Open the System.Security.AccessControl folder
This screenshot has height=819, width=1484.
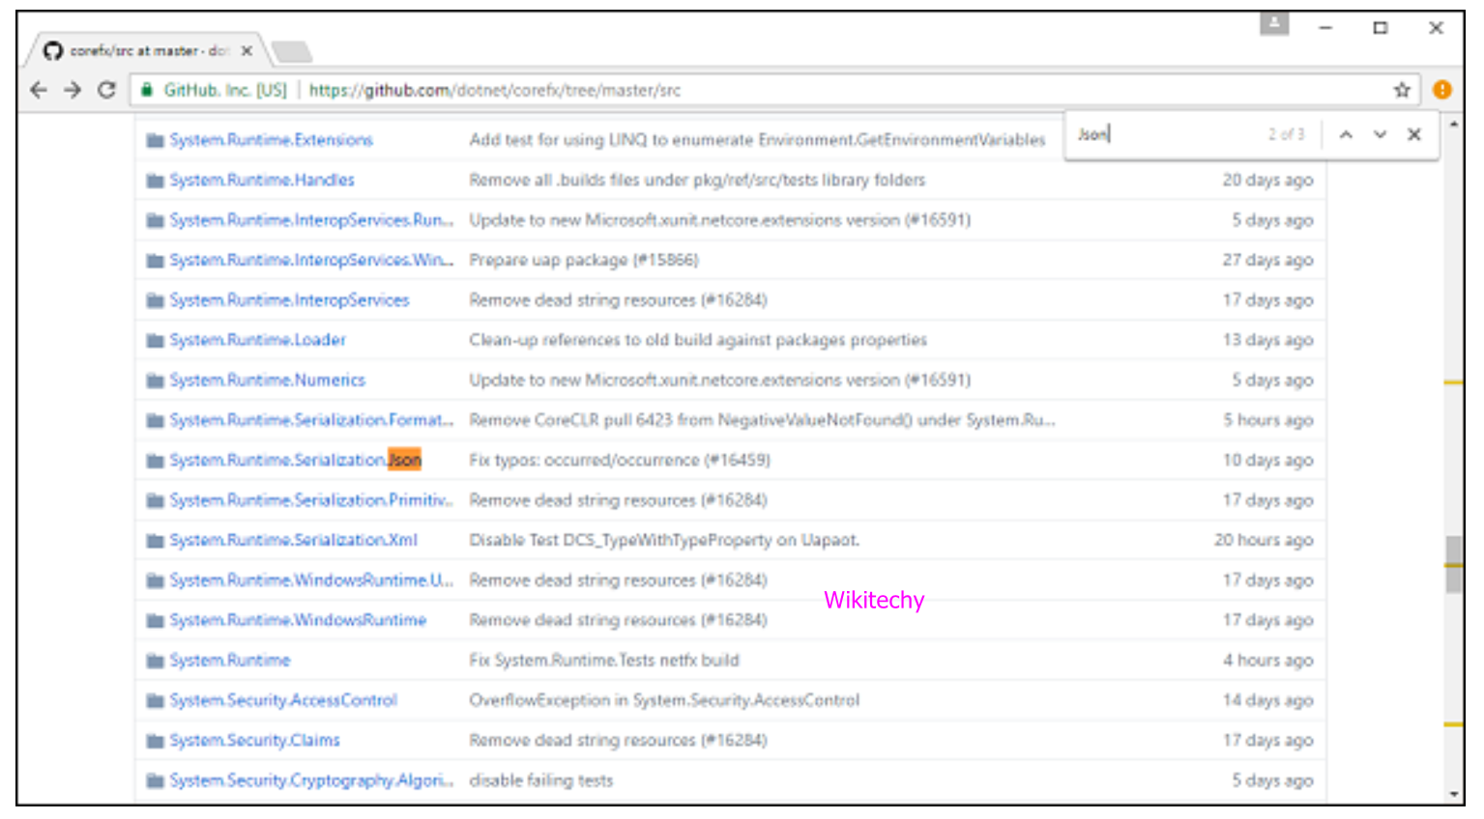coord(282,700)
